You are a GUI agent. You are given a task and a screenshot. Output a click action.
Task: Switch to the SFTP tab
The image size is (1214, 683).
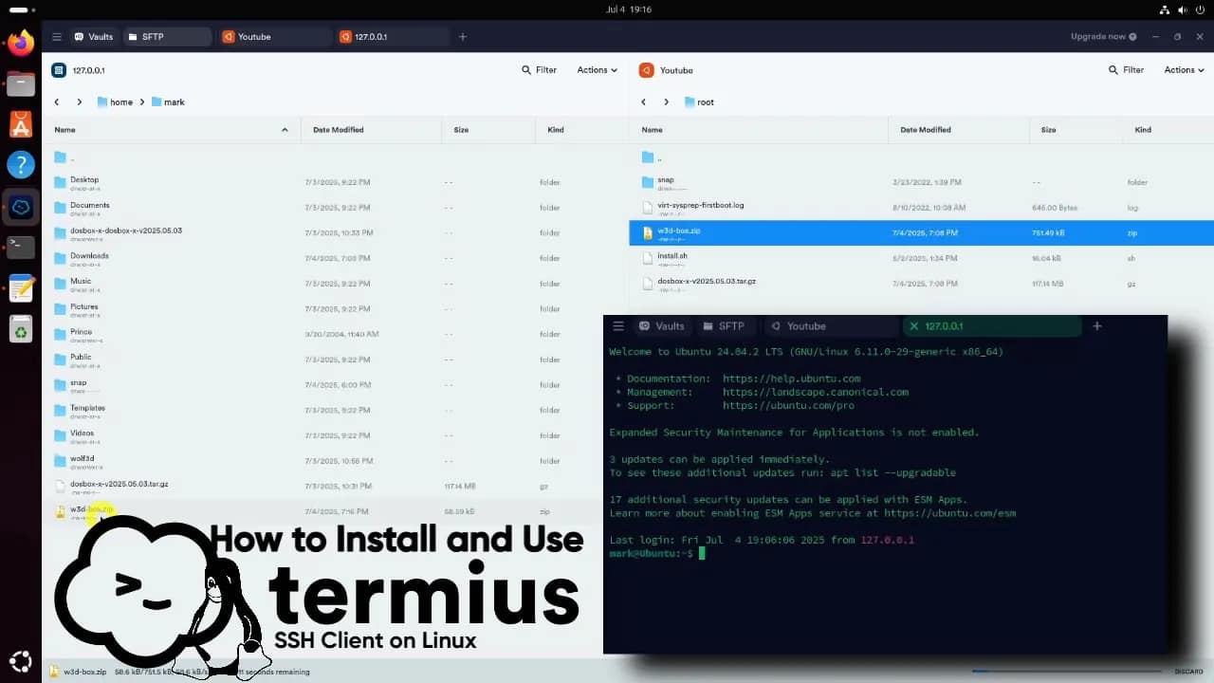150,37
